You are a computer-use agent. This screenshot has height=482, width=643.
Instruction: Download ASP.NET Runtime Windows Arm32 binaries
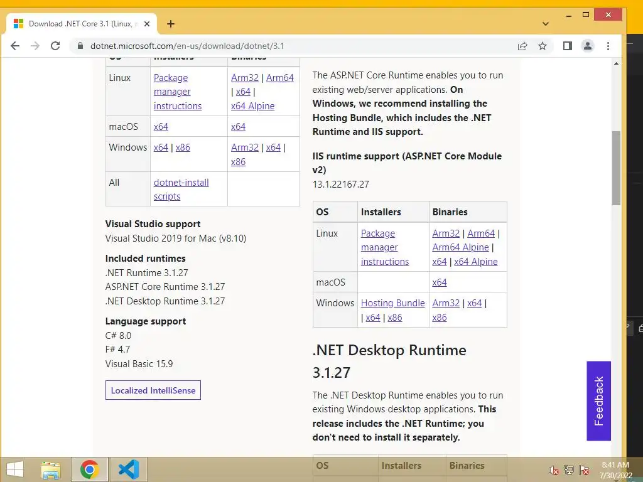click(446, 303)
